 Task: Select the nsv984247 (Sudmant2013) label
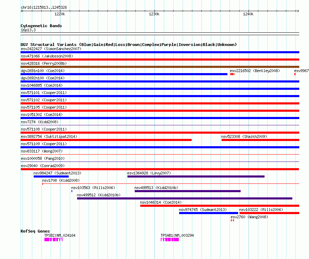(x=57, y=173)
